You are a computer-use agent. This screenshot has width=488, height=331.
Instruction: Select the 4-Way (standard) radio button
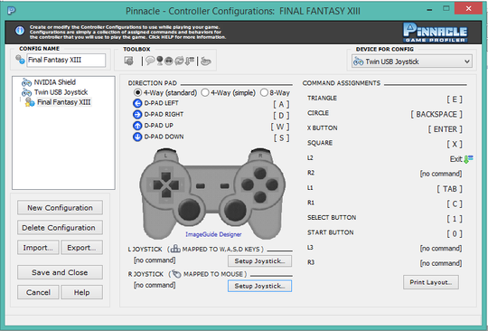coord(137,92)
